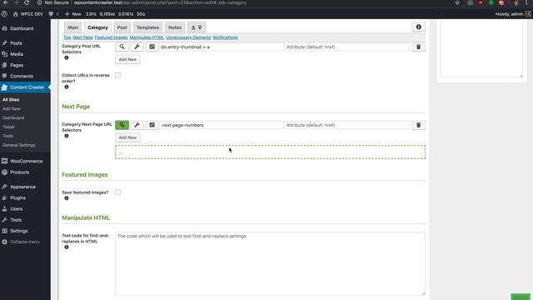Click Add New under Next Page URL Selectors
Screen dimensions: 533x300
tap(127, 137)
